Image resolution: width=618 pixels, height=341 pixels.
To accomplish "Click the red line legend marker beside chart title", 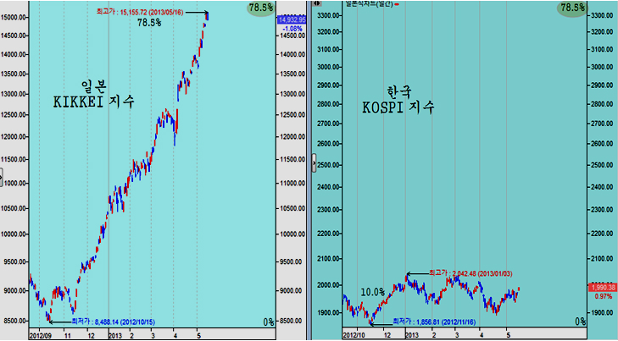I will click(x=397, y=4).
